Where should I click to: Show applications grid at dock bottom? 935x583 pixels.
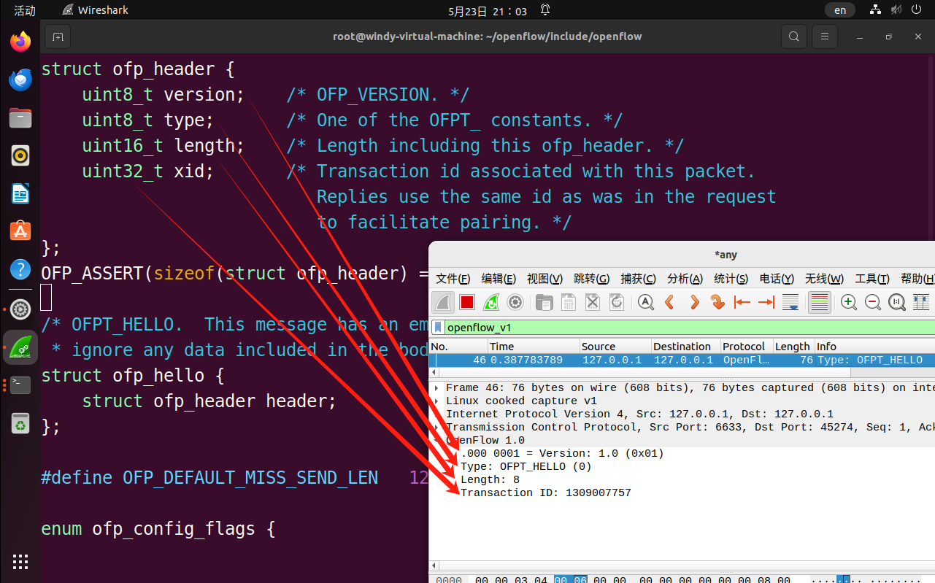tap(20, 561)
